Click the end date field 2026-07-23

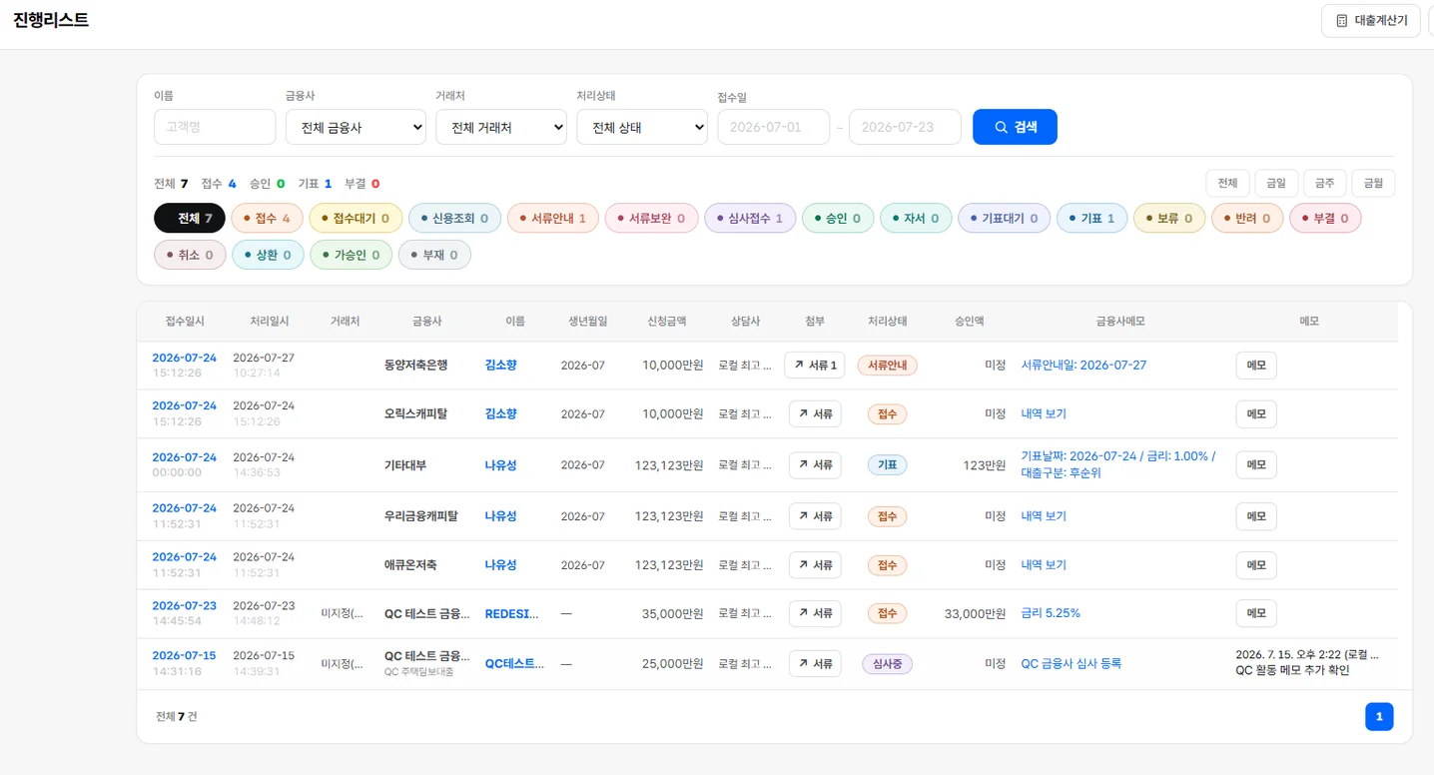[x=905, y=127]
